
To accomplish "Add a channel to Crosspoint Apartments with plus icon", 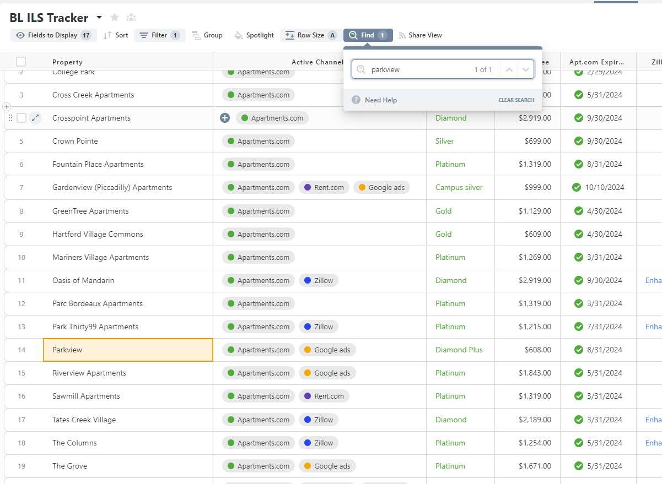I will pos(225,118).
